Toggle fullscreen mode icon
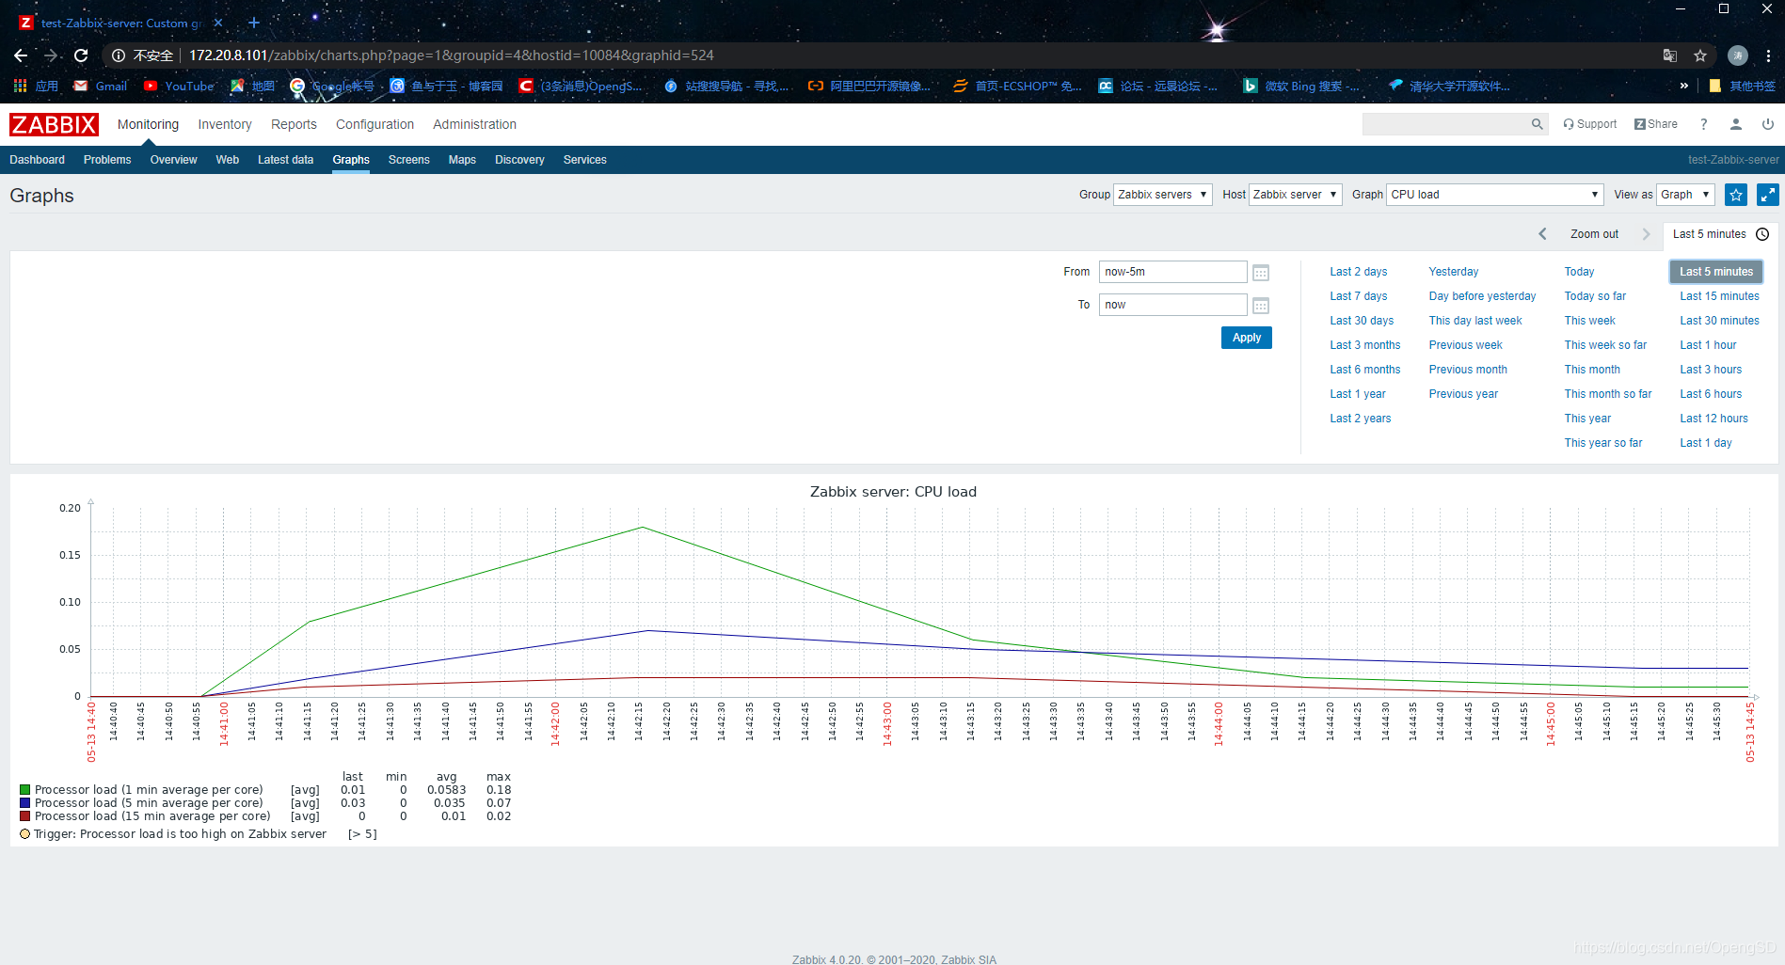 point(1768,195)
